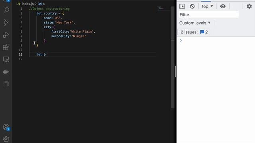Click line number 11 in gutter
Viewport: 255px width, 143px height.
point(20,54)
